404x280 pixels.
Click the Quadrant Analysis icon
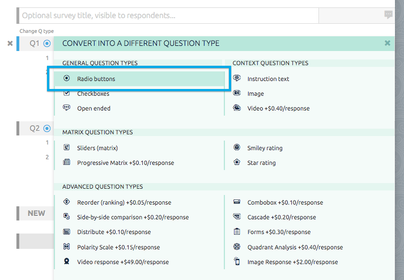(x=237, y=247)
